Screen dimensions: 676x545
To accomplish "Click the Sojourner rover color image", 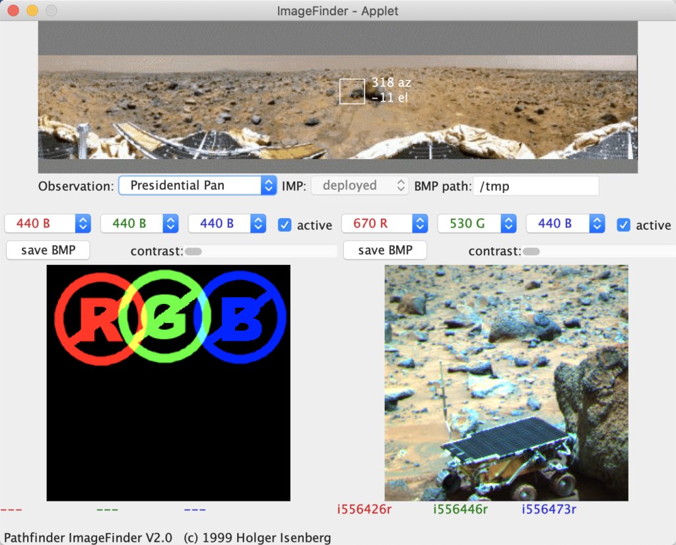I will (506, 382).
